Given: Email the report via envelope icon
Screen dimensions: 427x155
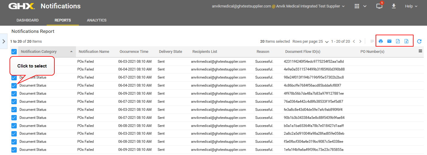Looking at the screenshot, I should coord(389,41).
